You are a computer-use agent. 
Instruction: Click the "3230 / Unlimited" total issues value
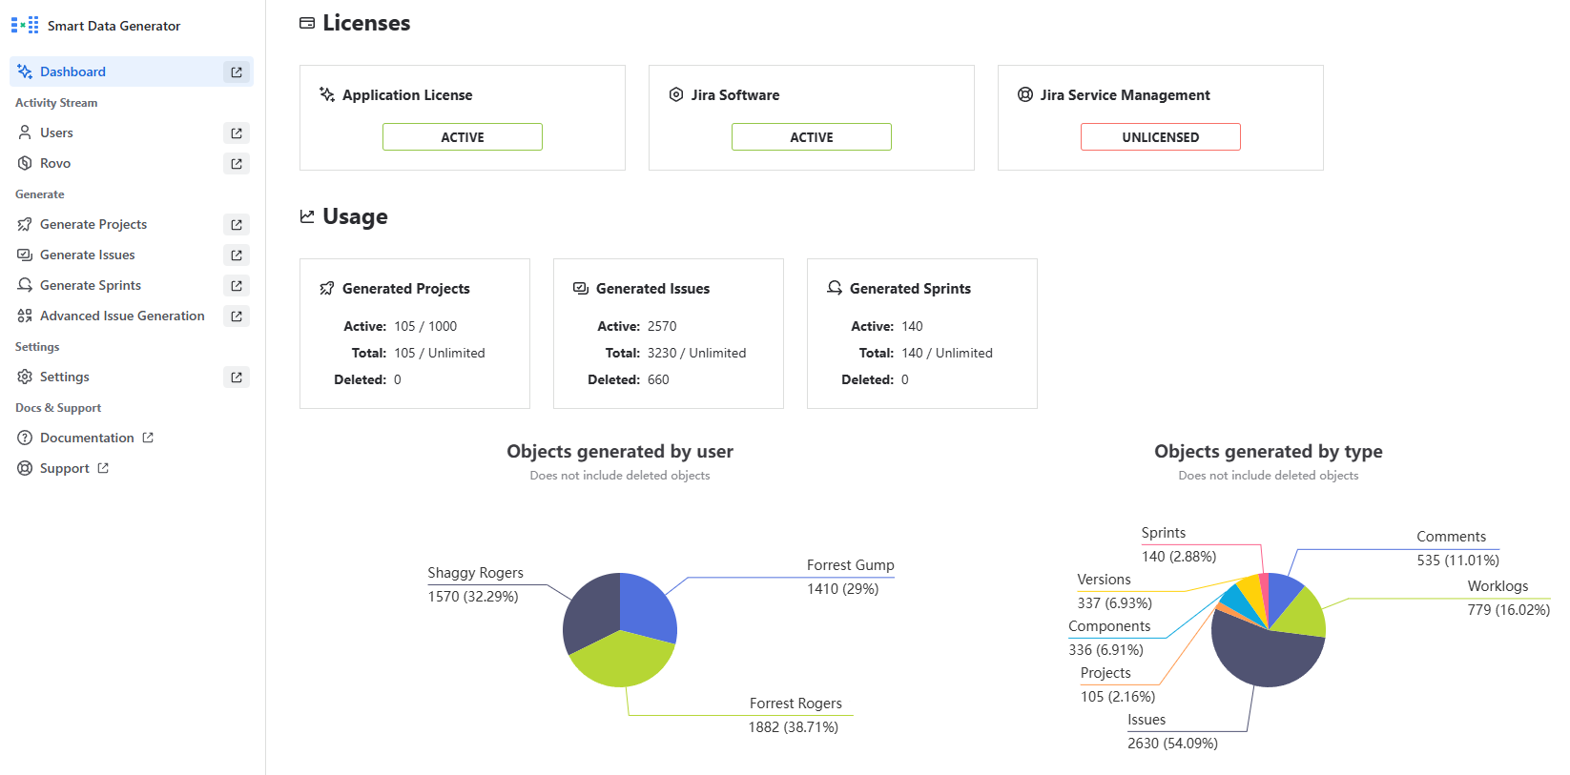pyautogui.click(x=697, y=353)
